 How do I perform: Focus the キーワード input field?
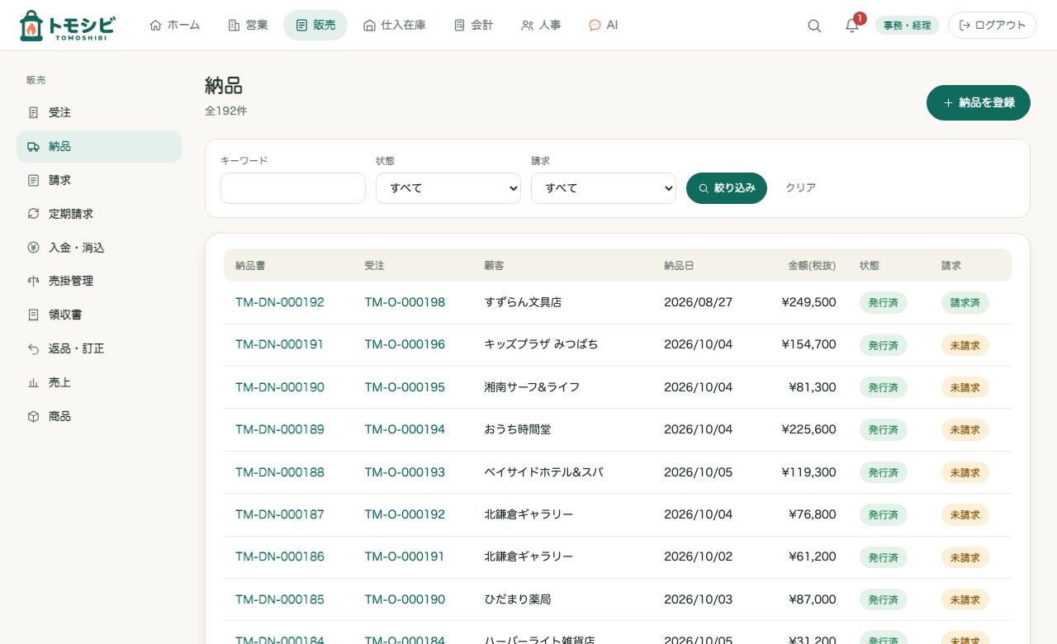[x=293, y=188]
